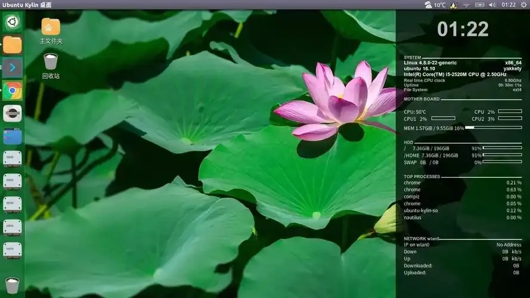The height and width of the screenshot is (298, 530).
Task: Open the trash can in launcher
Action: 12,285
